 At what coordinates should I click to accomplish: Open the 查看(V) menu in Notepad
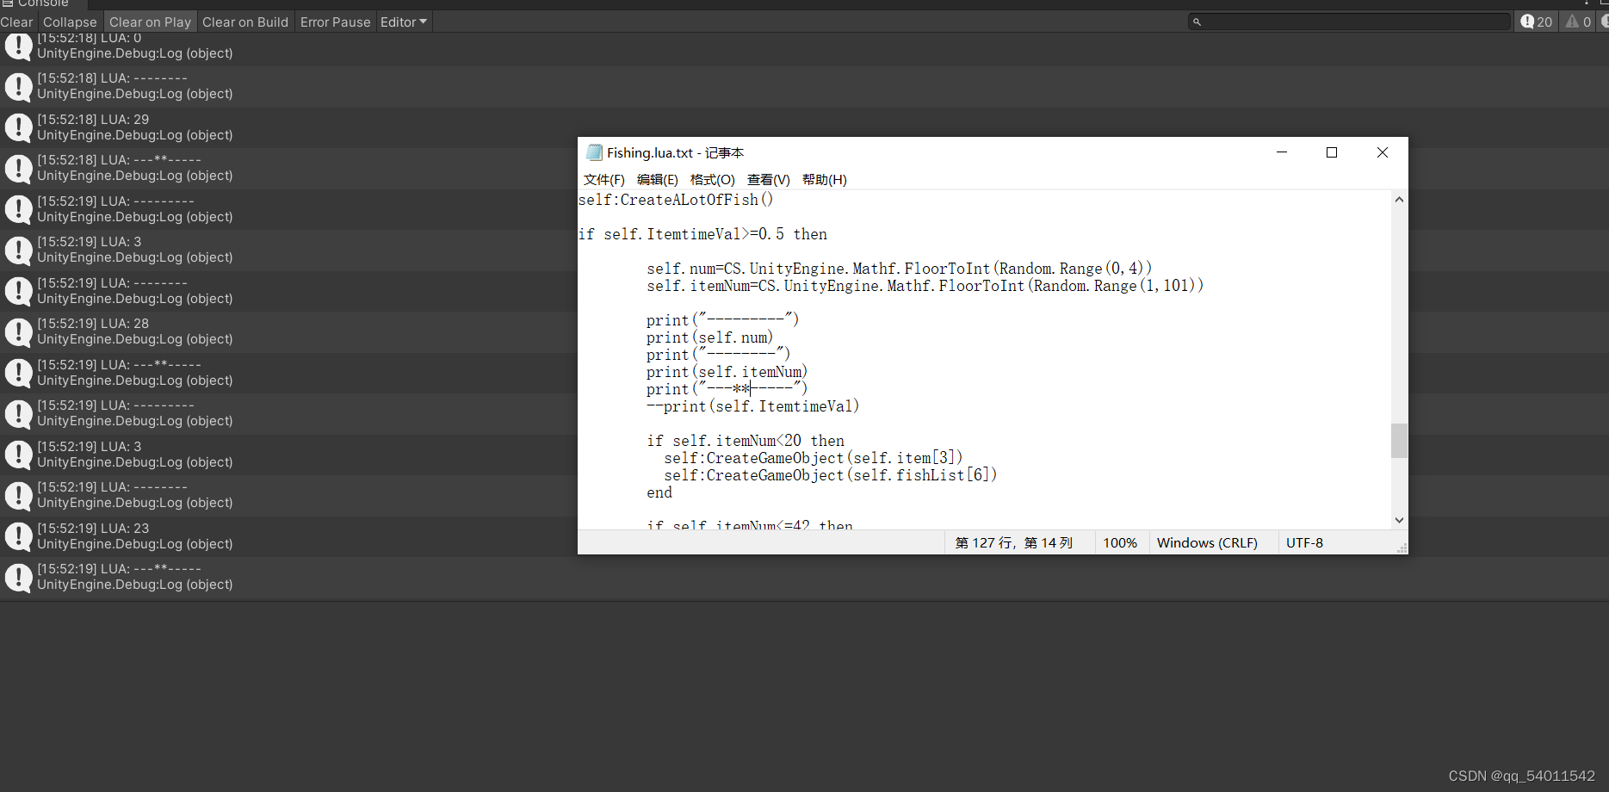768,179
